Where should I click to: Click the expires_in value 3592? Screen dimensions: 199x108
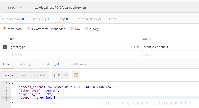tap(47, 94)
